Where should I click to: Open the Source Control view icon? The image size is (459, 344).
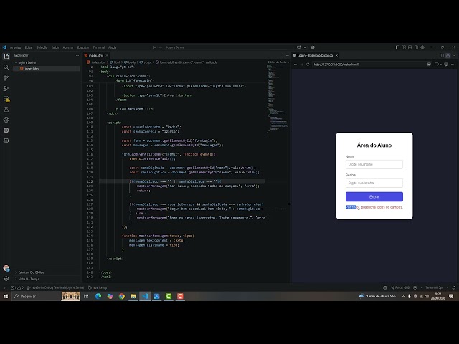tap(6, 77)
